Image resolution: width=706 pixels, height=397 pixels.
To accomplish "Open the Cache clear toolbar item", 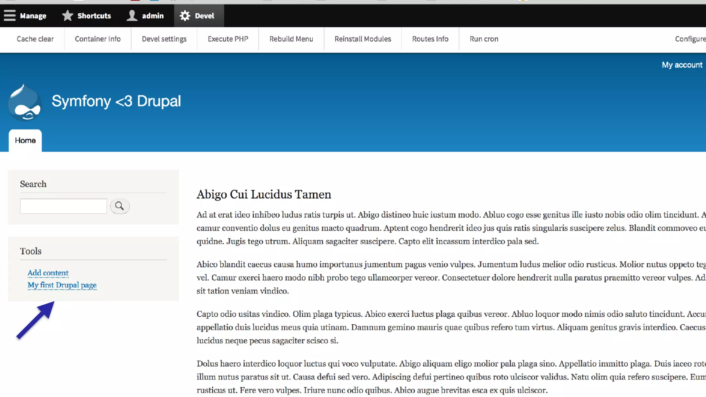I will tap(35, 39).
